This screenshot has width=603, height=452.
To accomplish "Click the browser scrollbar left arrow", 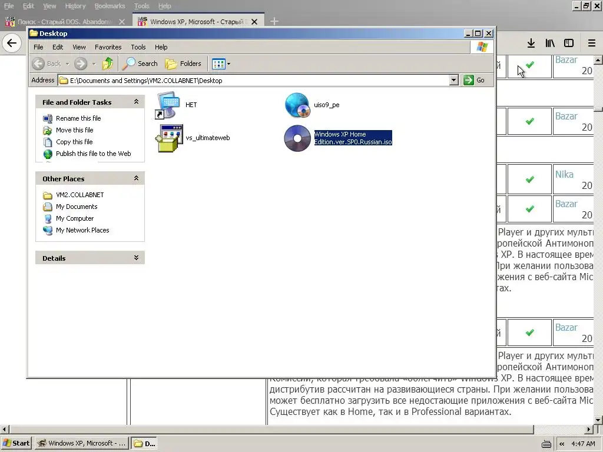I will (x=4, y=429).
